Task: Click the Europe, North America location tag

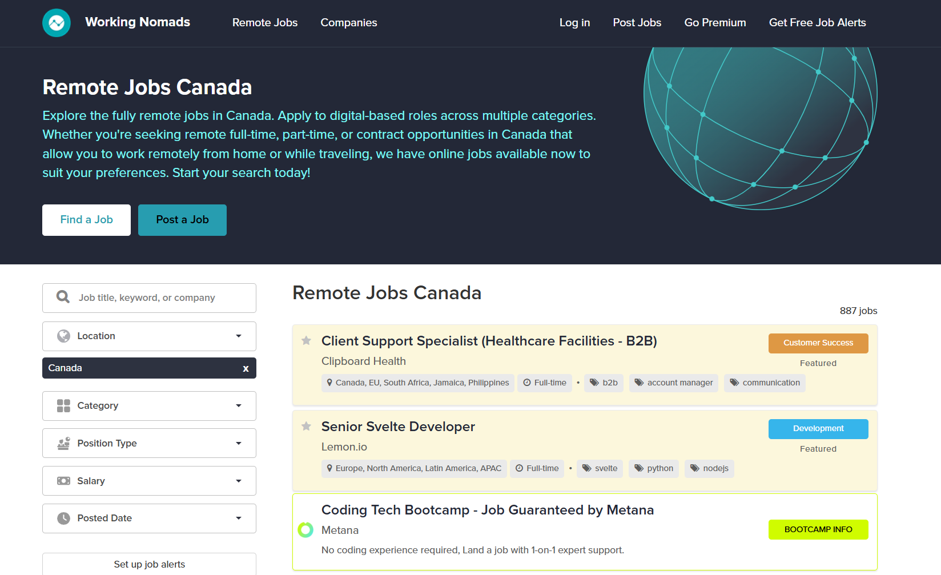Action: (x=414, y=468)
